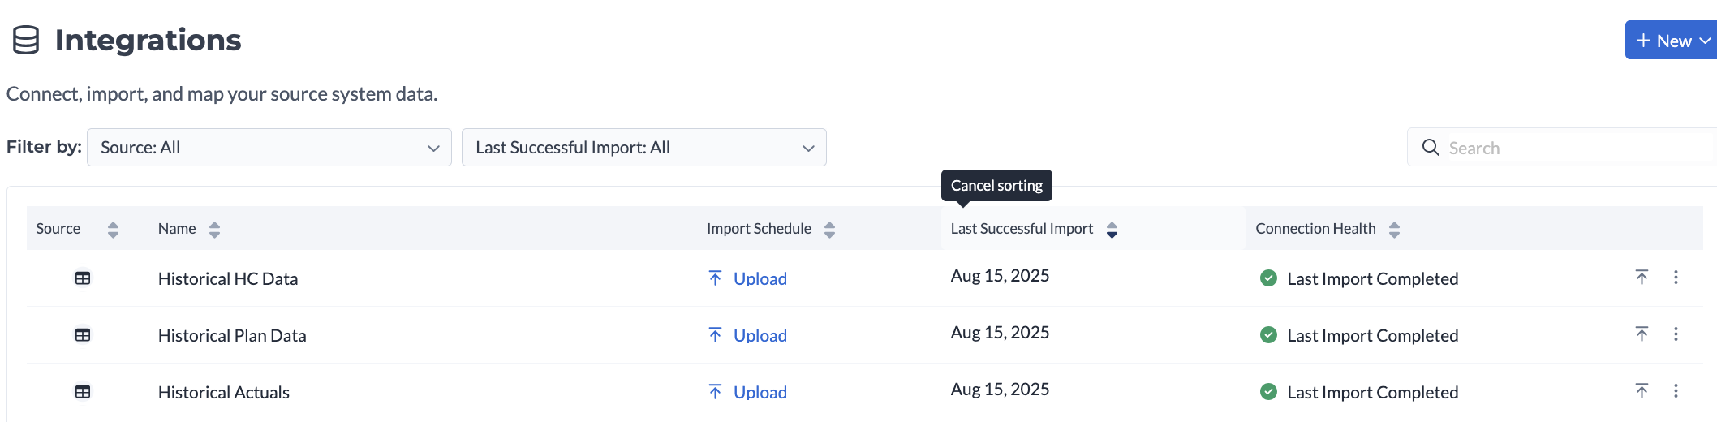This screenshot has width=1717, height=422.
Task: Click the upload arrow at Historical Actuals row end
Action: (1642, 391)
